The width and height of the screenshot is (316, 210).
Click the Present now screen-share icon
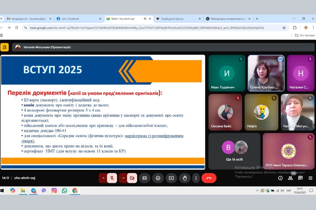tap(171, 178)
